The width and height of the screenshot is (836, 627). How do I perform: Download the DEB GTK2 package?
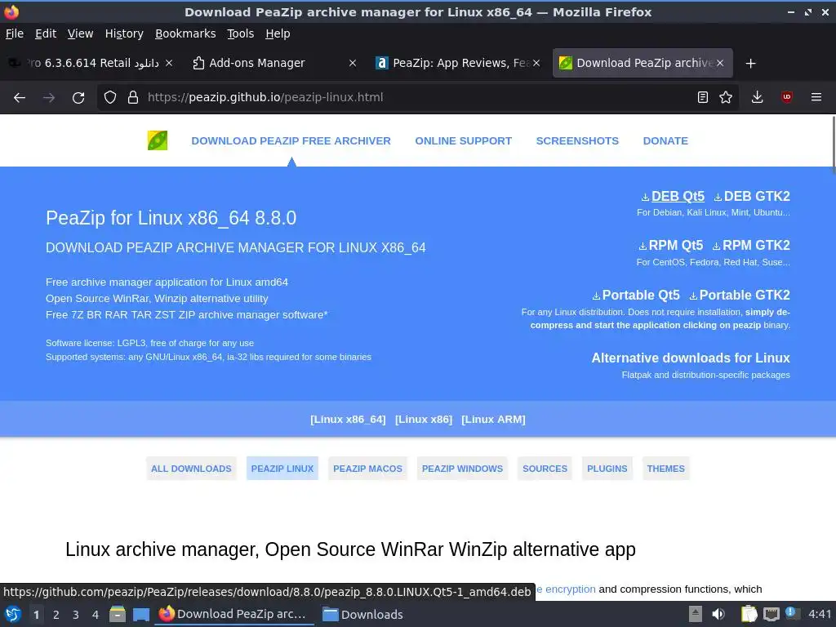point(752,196)
